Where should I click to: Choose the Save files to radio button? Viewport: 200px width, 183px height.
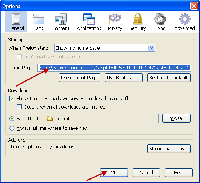(x=12, y=119)
